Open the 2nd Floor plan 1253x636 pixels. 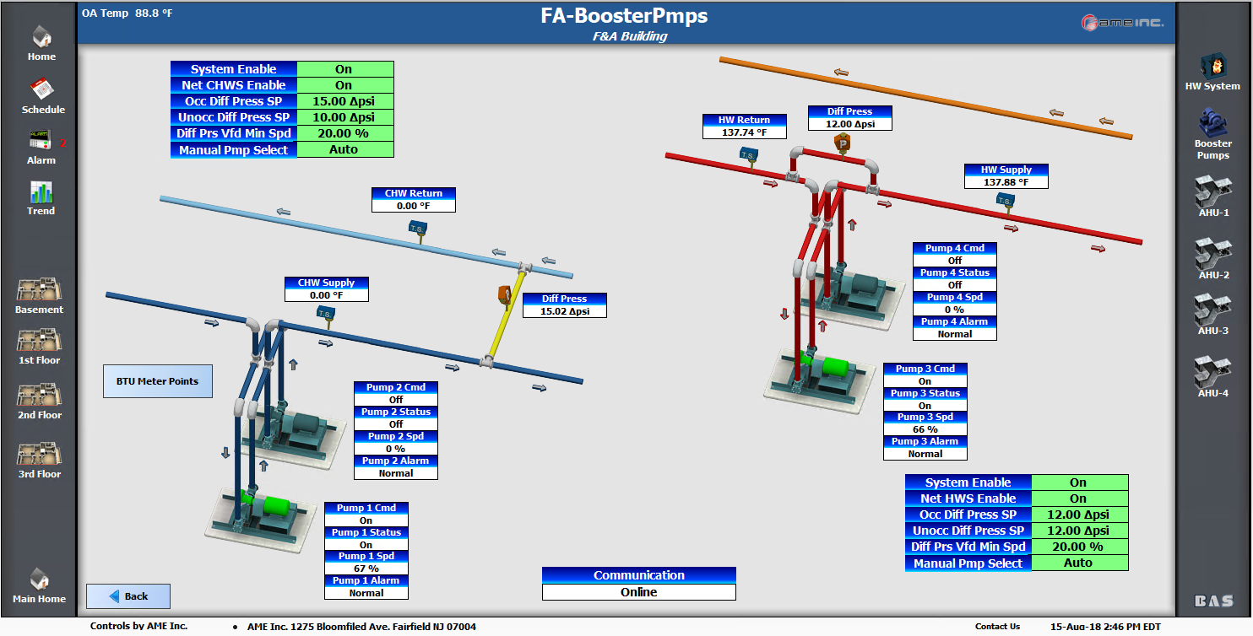tap(39, 396)
